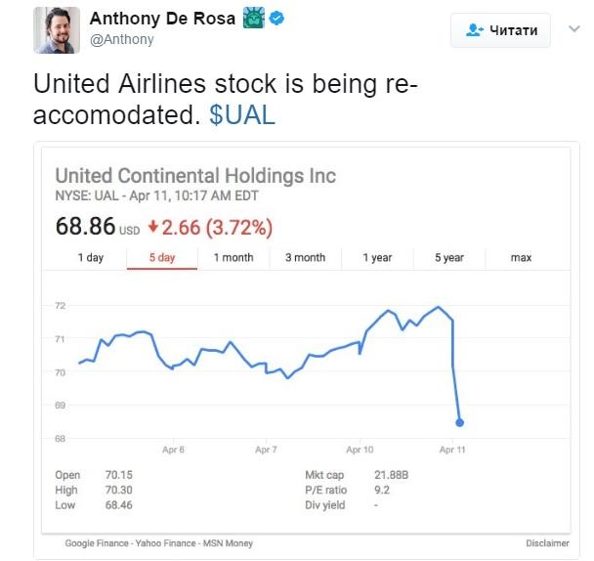Image resolution: width=594 pixels, height=561 pixels.
Task: Click the endpoint dot on the stock chart
Action: click(x=459, y=423)
